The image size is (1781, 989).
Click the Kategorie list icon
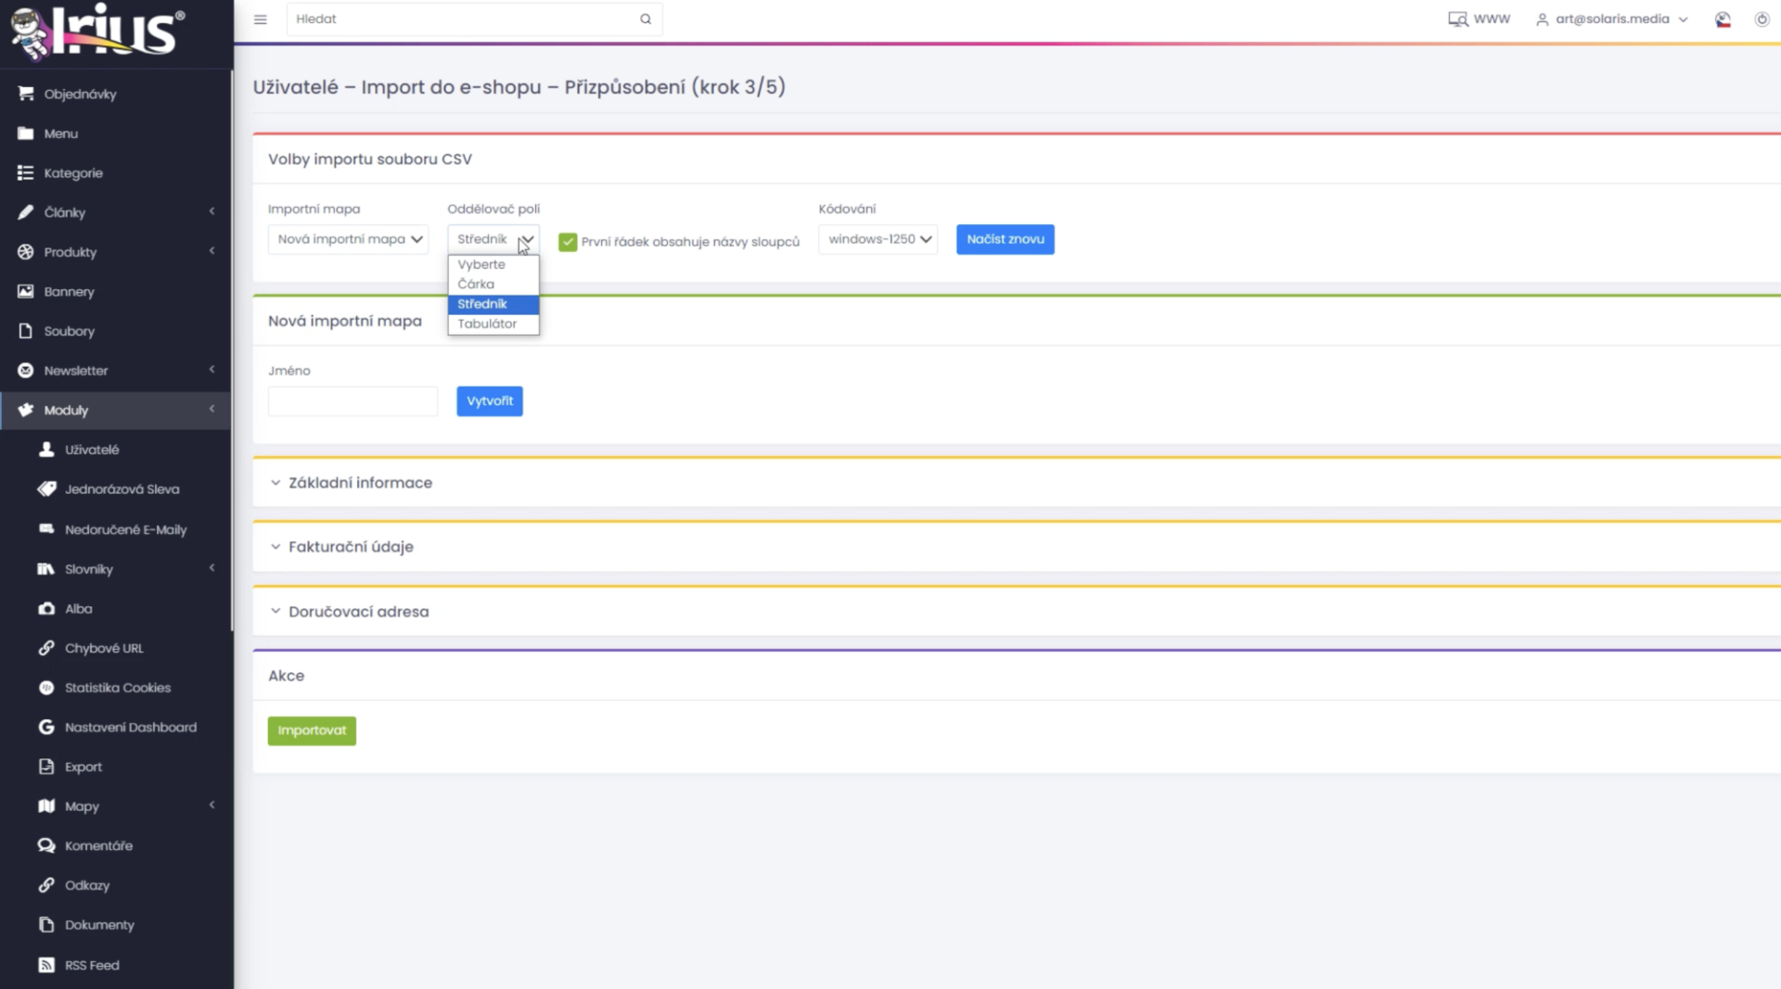point(25,172)
